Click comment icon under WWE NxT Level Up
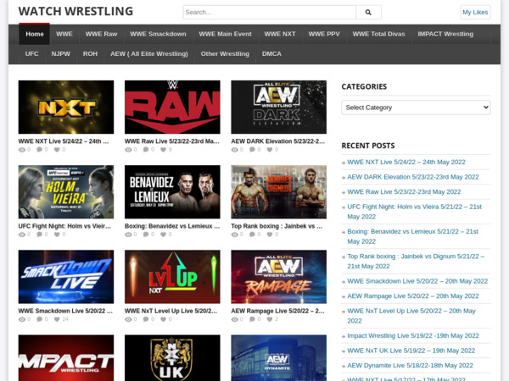Screen dimensions: 509x381 (x=146, y=319)
